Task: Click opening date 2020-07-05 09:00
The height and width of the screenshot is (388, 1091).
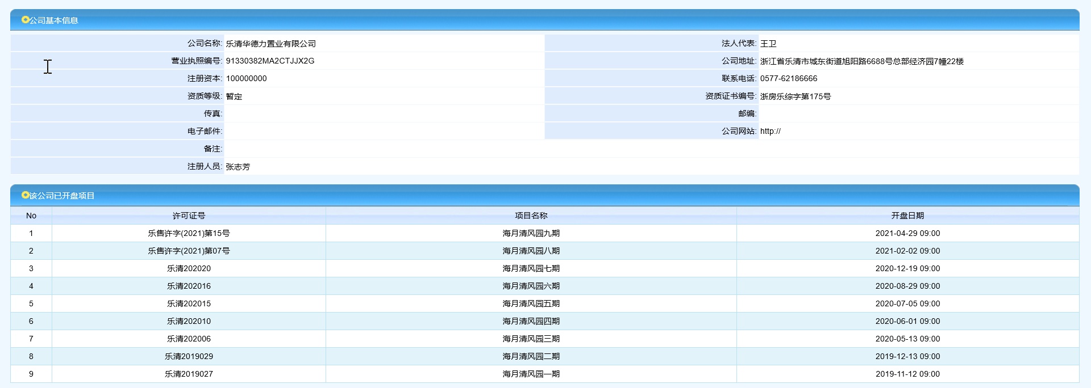Action: point(907,303)
